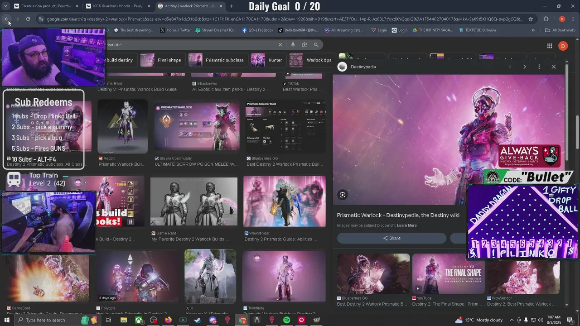Open the All streaming data bookmark
The width and height of the screenshot is (580, 326).
pos(344,30)
